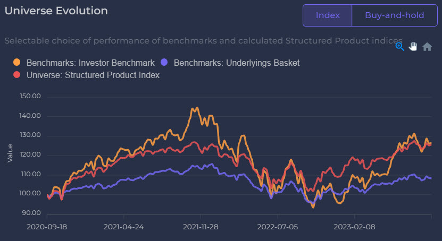This screenshot has height=241, width=442.
Task: Click the purple Underlyings Basket legend dot
Action: (165, 63)
